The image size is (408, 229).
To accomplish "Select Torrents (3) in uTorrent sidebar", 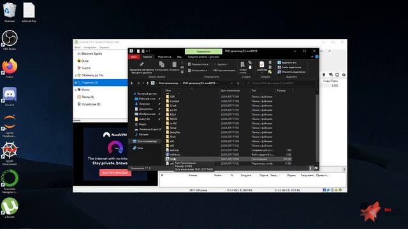I will point(101,83).
